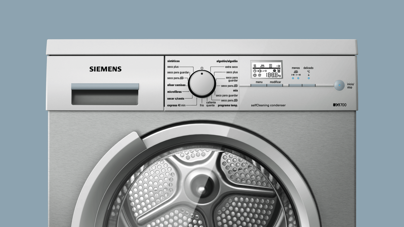Tap the down arrow under delicado °C
This screenshot has height=227, width=404.
pos(309,75)
